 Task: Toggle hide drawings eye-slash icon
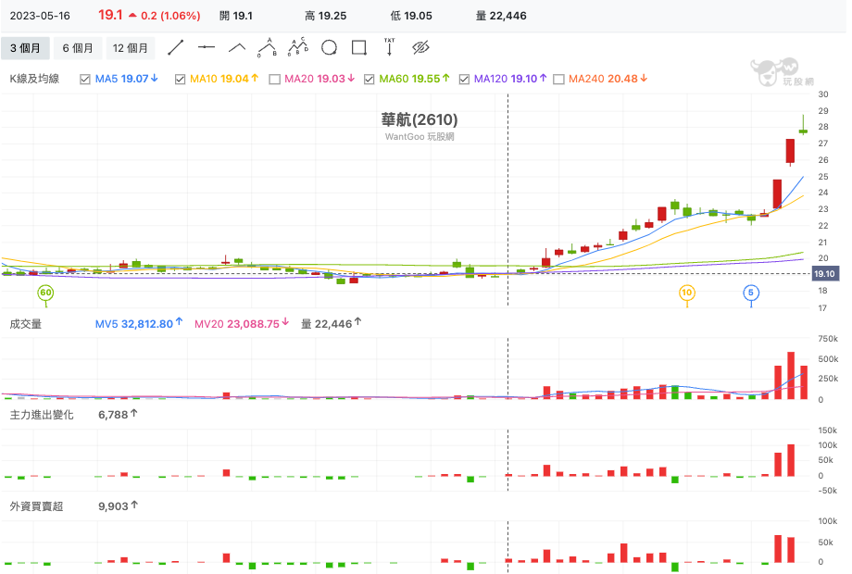click(x=420, y=48)
